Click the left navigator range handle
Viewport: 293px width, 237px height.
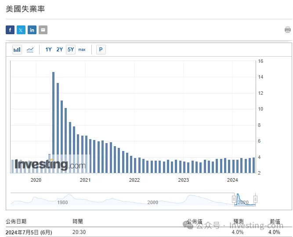[234, 199]
